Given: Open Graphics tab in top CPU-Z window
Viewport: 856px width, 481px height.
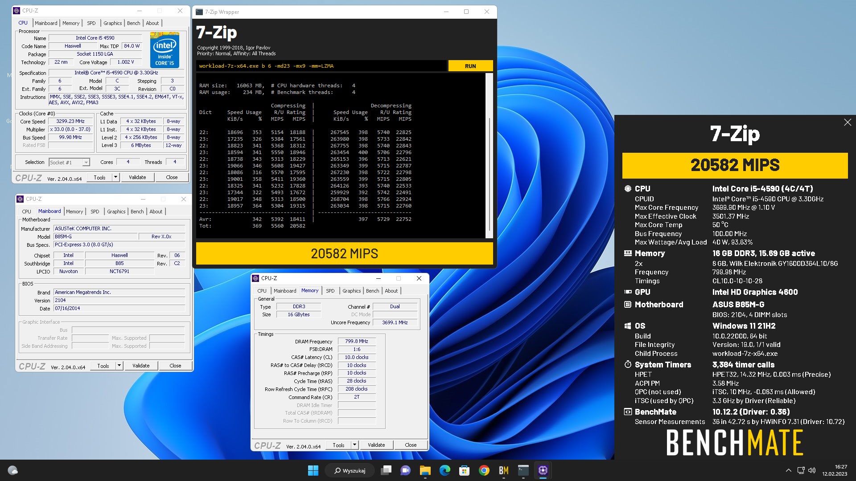Looking at the screenshot, I should point(112,23).
